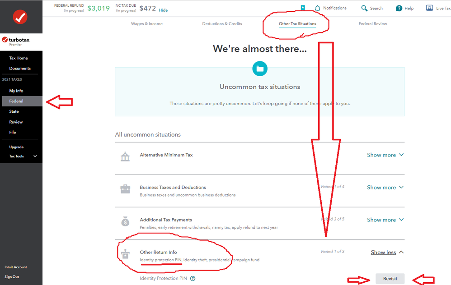
Task: Click the Revisit button
Action: point(390,279)
